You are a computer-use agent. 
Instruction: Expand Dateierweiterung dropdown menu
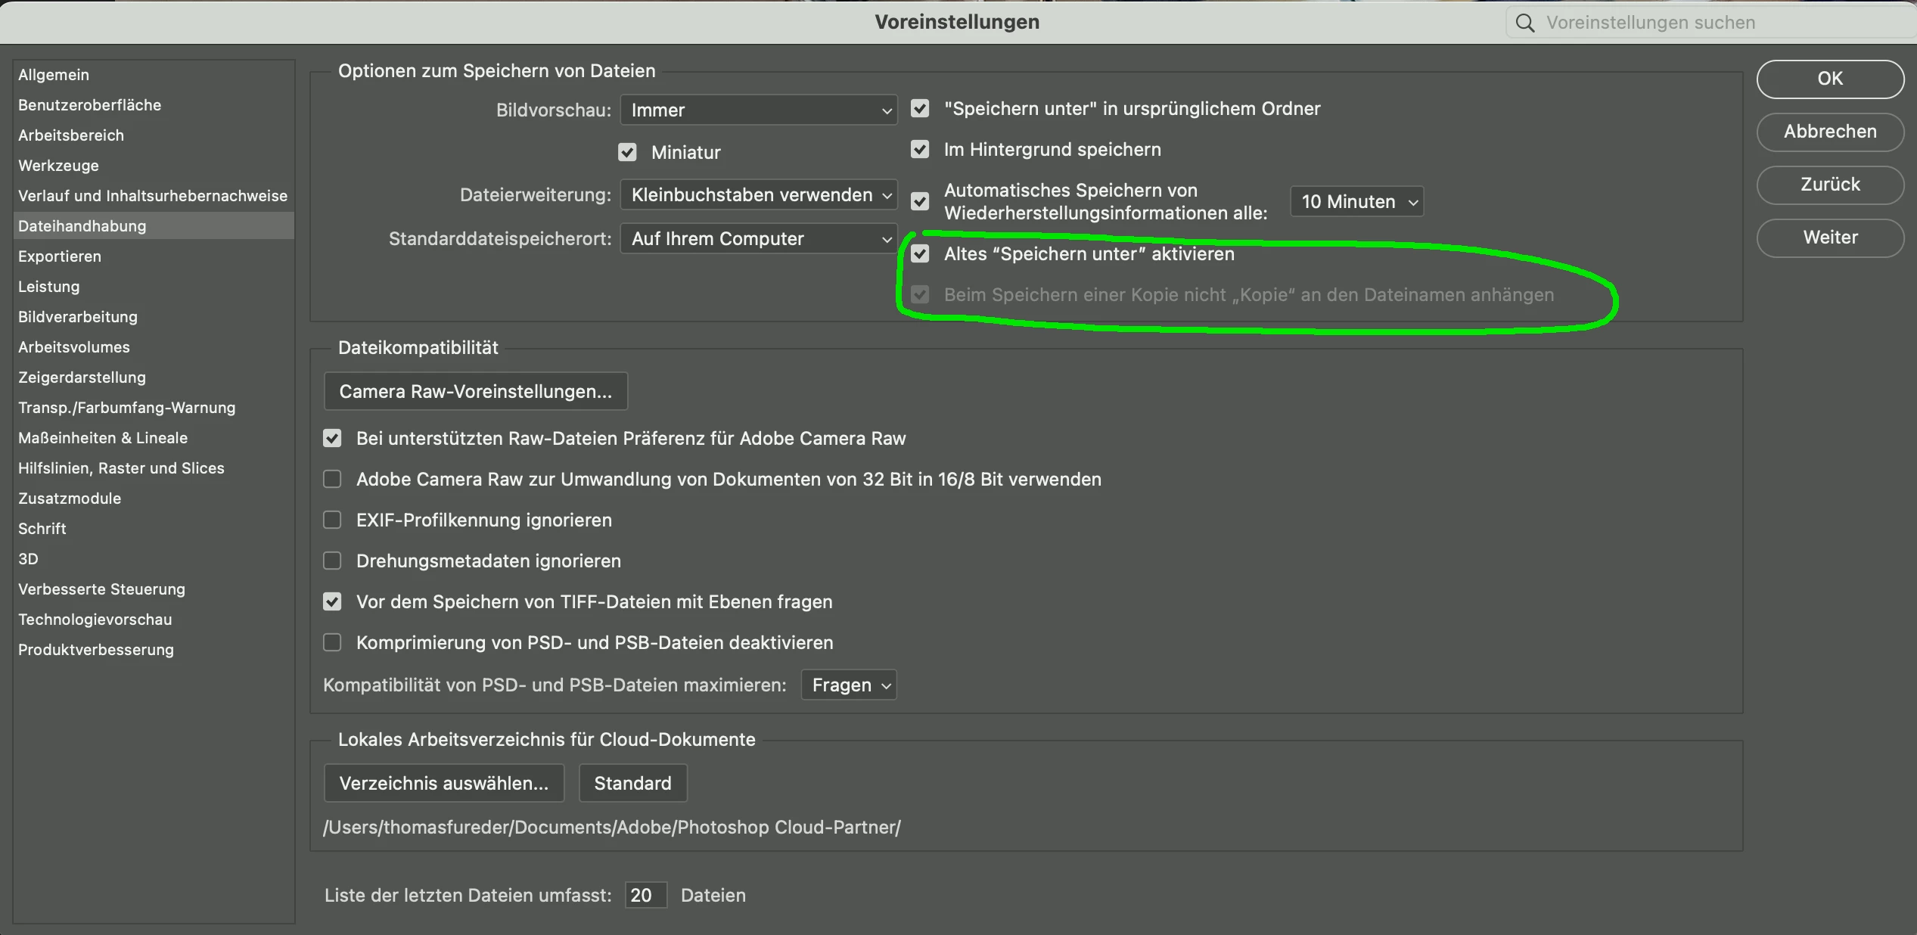[759, 195]
